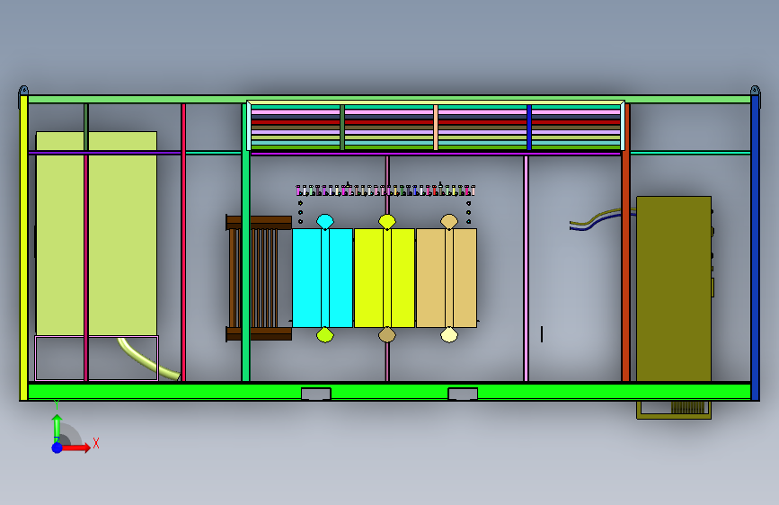Select the cyan top bushing cap

(x=325, y=221)
